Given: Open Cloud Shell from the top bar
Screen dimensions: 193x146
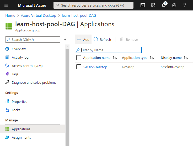Looking at the screenshot, I should pyautogui.click(x=143, y=5).
